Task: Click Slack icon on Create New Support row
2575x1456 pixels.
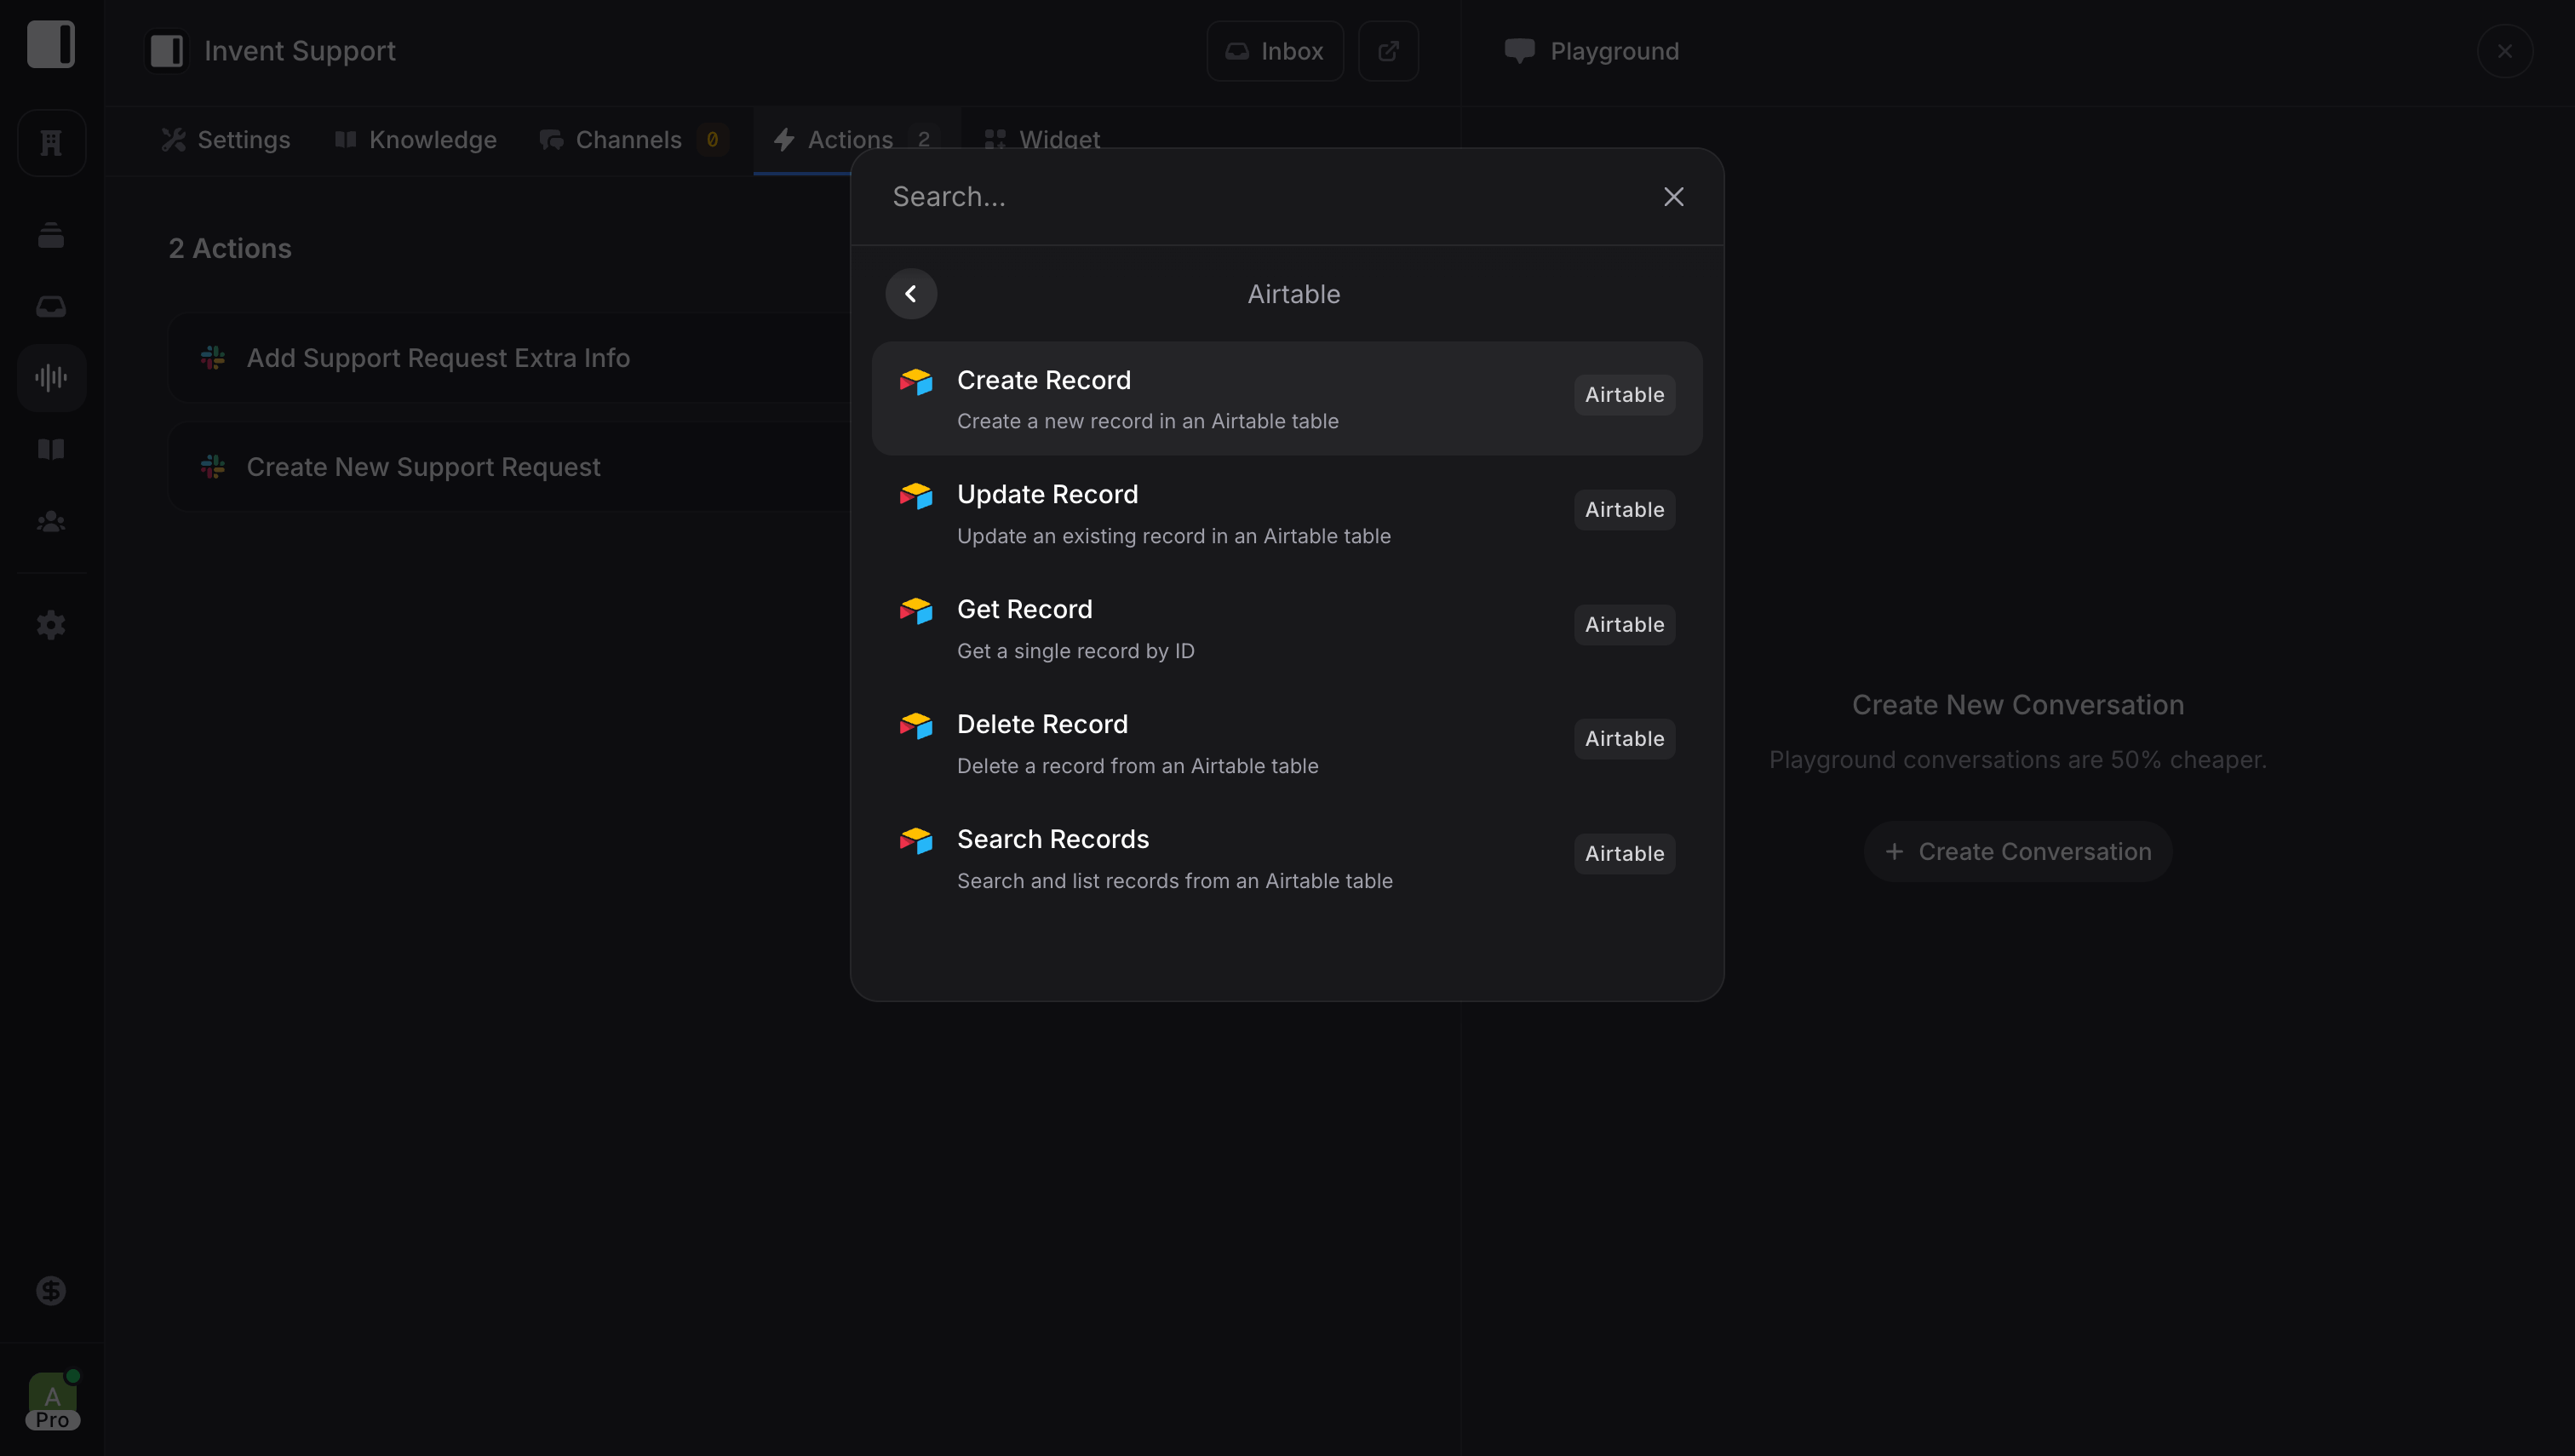Action: (x=213, y=467)
